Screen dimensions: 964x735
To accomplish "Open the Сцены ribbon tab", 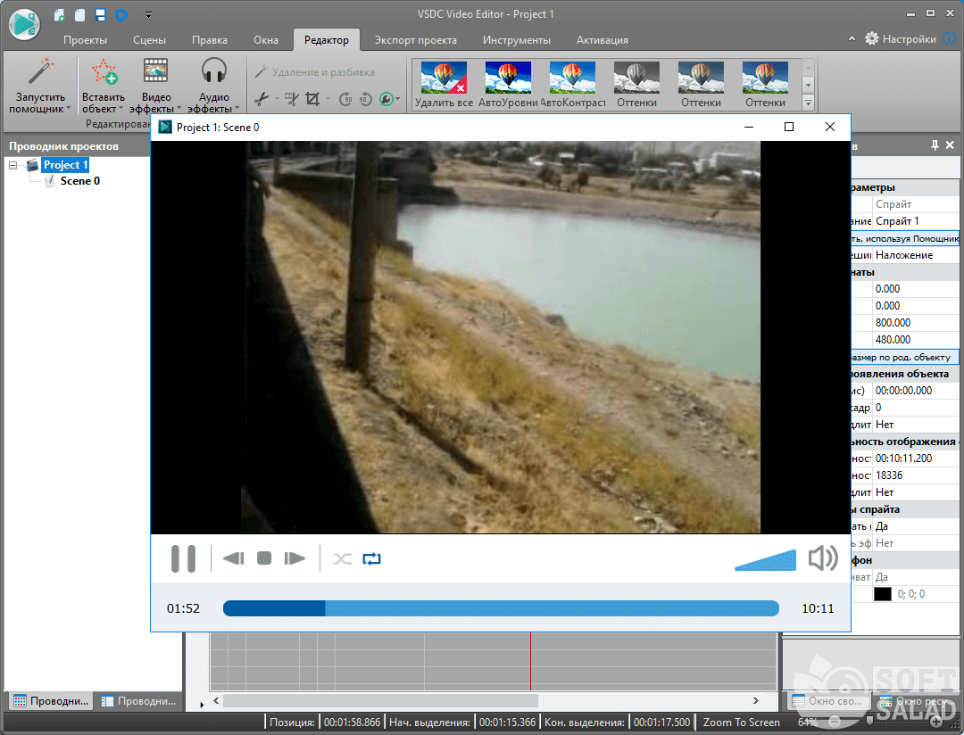I will pyautogui.click(x=149, y=40).
